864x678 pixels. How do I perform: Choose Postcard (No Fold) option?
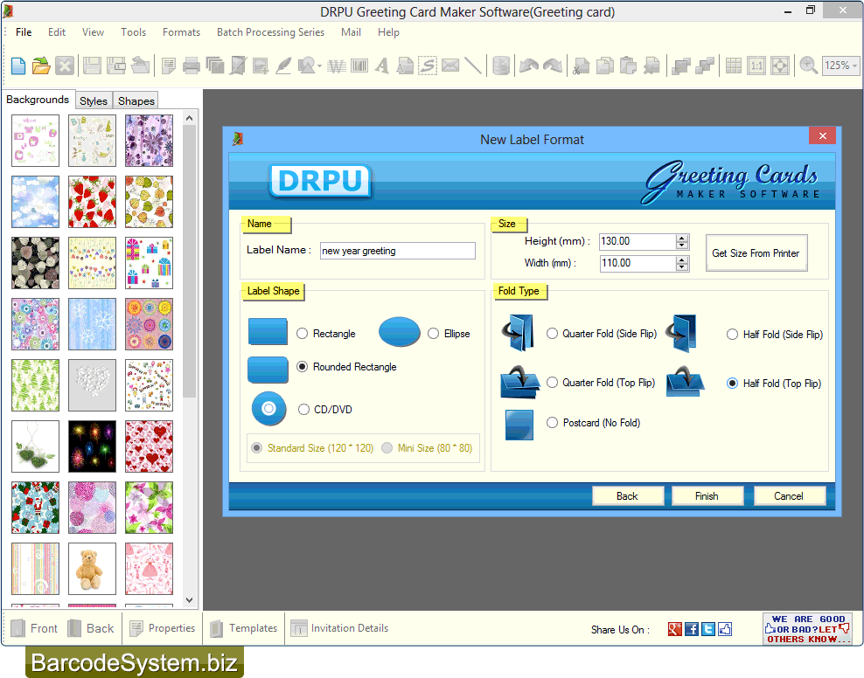coord(552,423)
